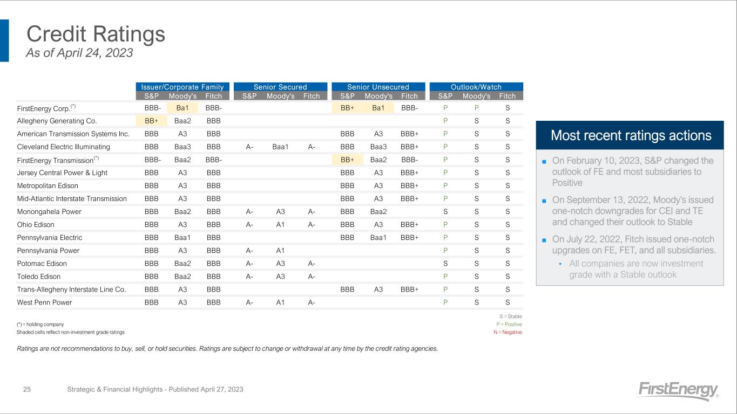Click the Most recent ratings actions heading
Screen dimensions: 737x414
click(631, 135)
